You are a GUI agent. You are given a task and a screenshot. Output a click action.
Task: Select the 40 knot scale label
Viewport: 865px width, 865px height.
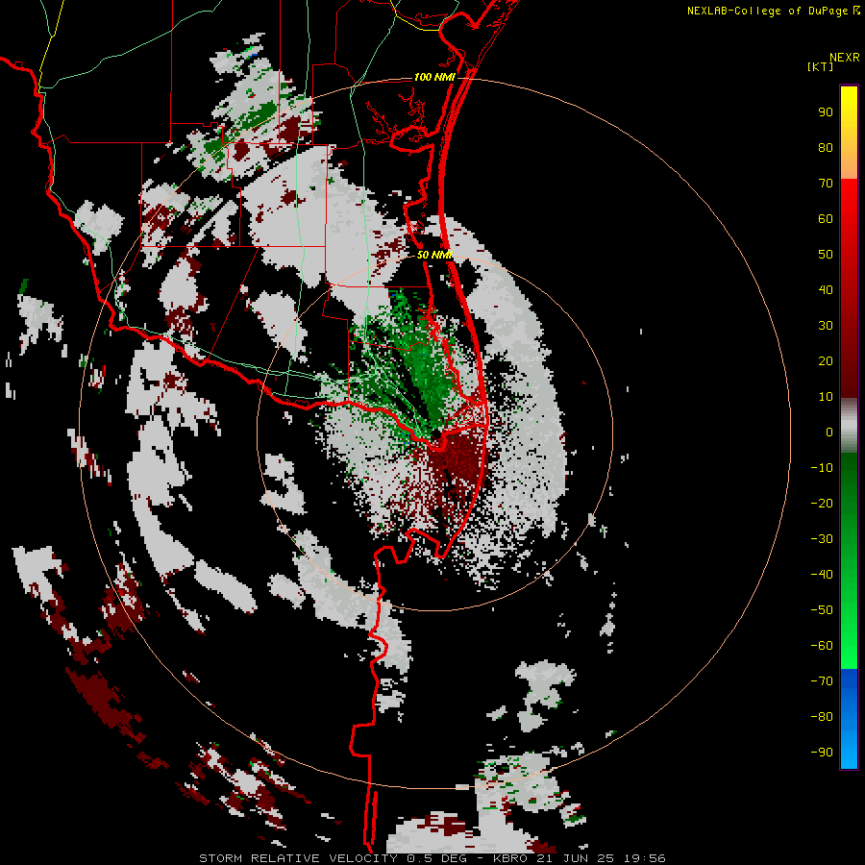pos(826,290)
